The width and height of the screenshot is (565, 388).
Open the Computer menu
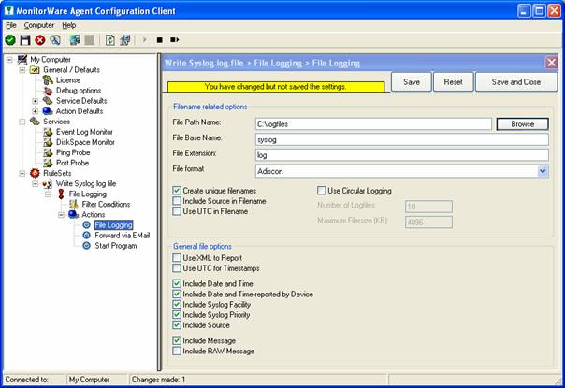pyautogui.click(x=39, y=25)
